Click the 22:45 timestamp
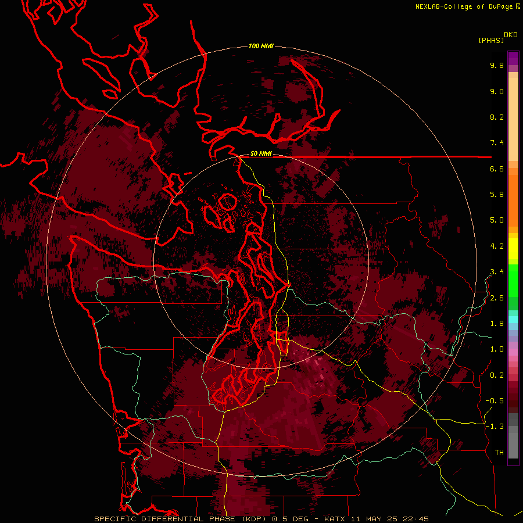This screenshot has width=523, height=523. tap(417, 519)
